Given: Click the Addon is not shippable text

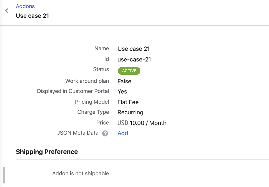Looking at the screenshot, I should click(81, 174).
